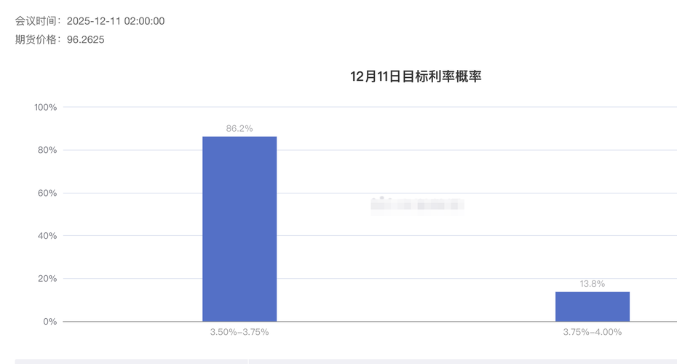This screenshot has width=677, height=364.
Task: Click the 40% y-axis label
Action: (47, 236)
